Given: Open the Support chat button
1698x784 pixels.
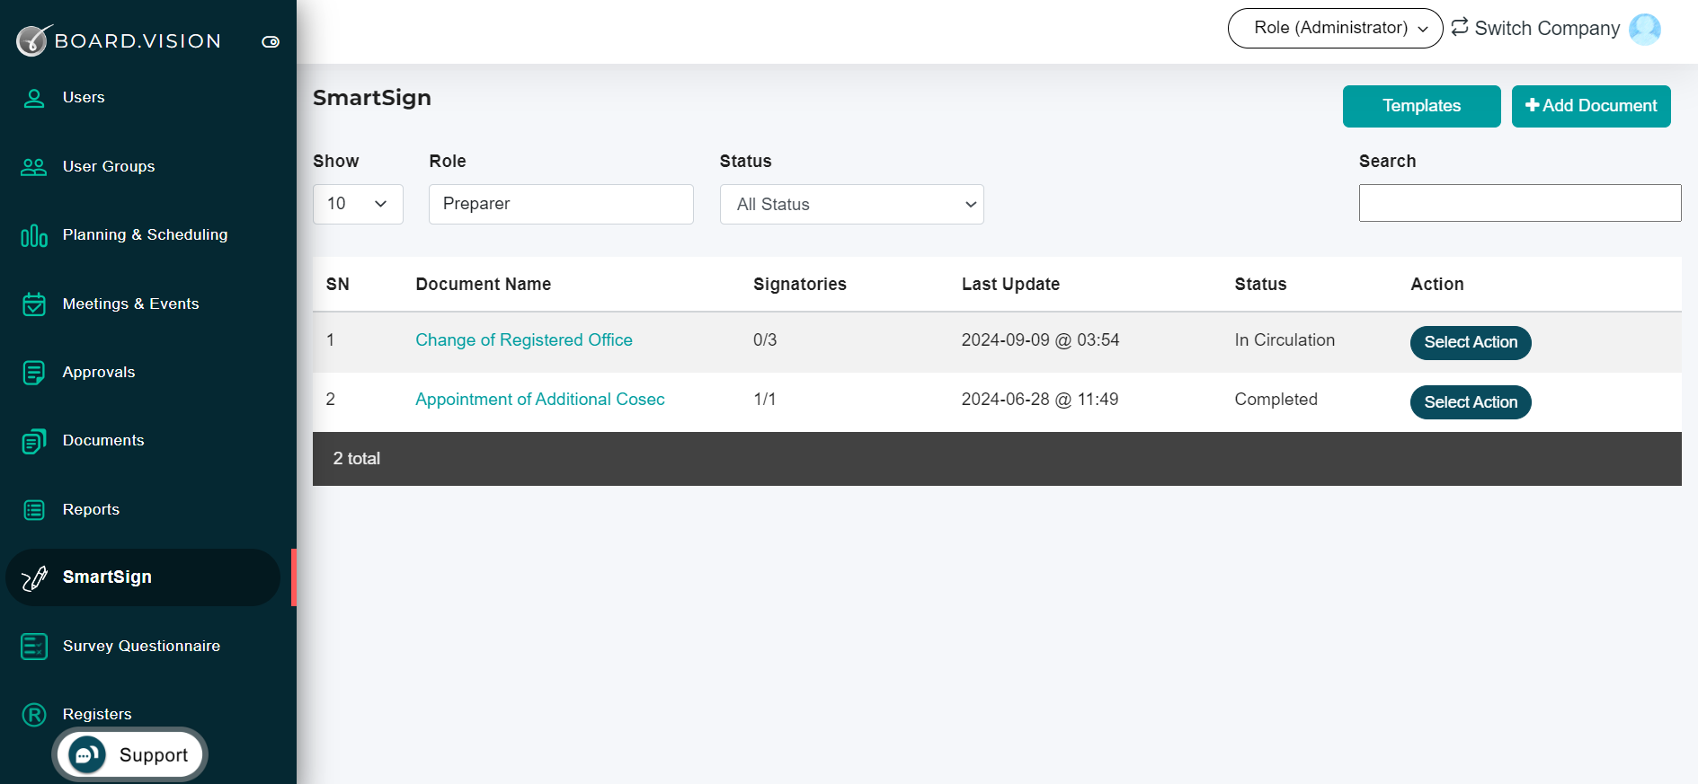Looking at the screenshot, I should click(x=130, y=755).
